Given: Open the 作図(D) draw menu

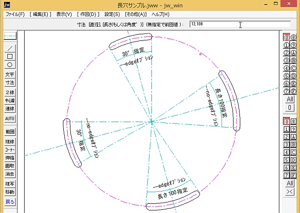Looking at the screenshot, I should click(89, 15).
